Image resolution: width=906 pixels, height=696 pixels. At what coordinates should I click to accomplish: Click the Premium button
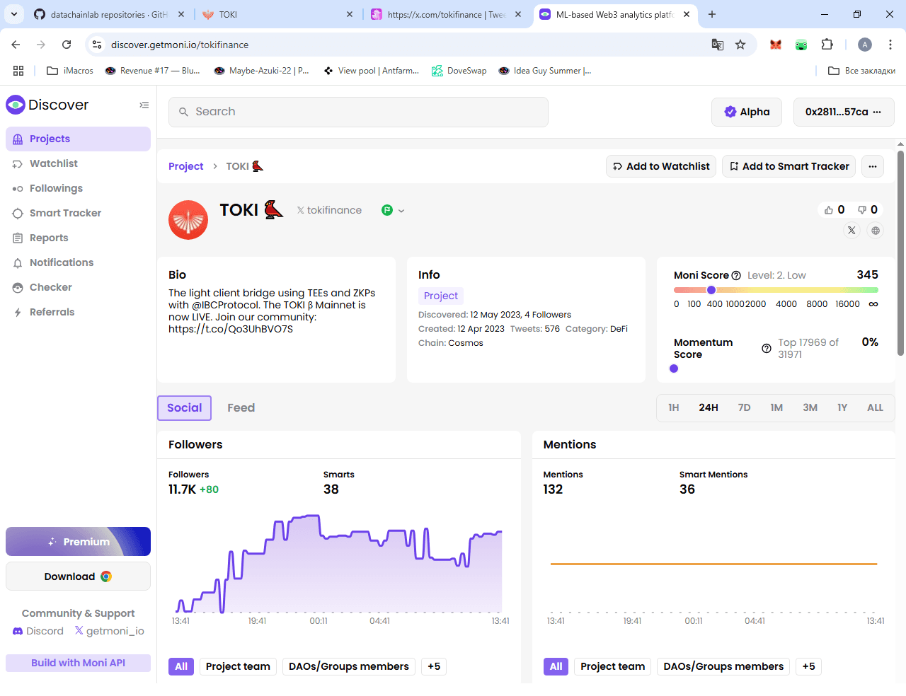click(78, 541)
